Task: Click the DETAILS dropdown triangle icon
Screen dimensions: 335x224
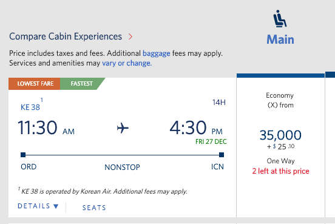Action: pyautogui.click(x=56, y=206)
